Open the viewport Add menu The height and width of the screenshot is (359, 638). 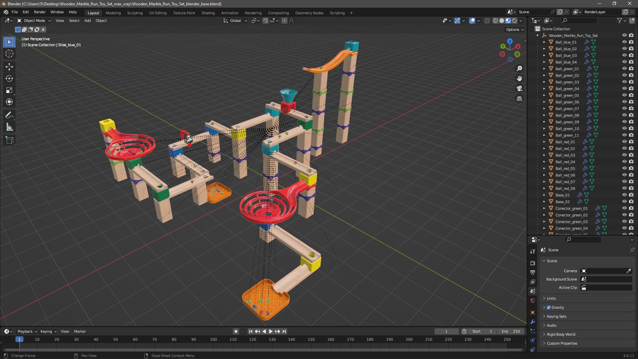[x=87, y=21]
